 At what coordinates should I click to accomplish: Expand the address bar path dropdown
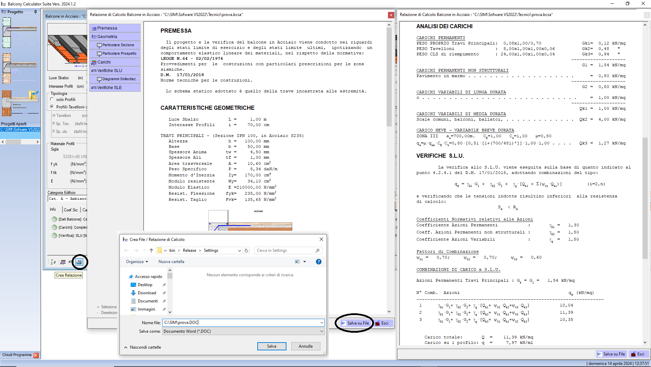[240, 250]
